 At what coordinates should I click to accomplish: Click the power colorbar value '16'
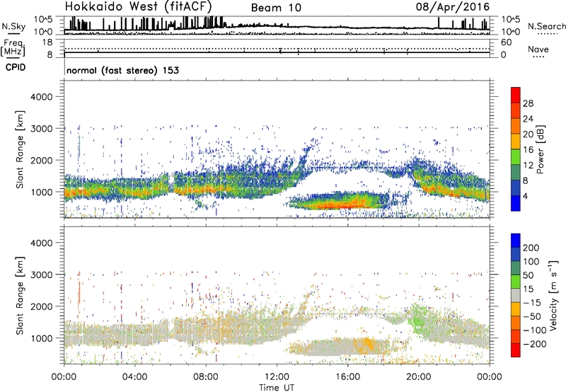tap(528, 150)
